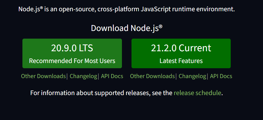The width and height of the screenshot is (263, 120).
Task: Open API Docs under 21.2.0 Current
Action: (x=221, y=76)
